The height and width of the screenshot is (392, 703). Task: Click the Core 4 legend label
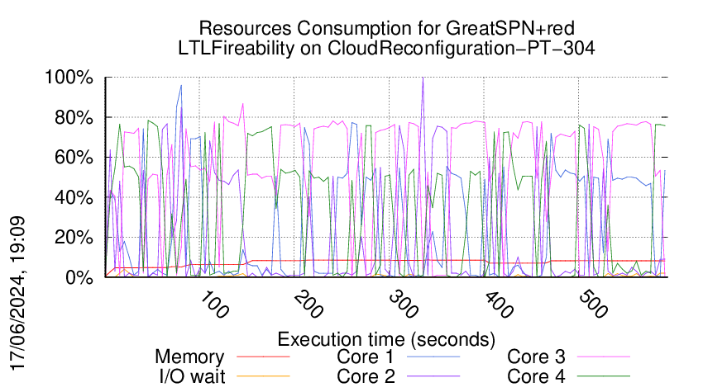tap(536, 376)
